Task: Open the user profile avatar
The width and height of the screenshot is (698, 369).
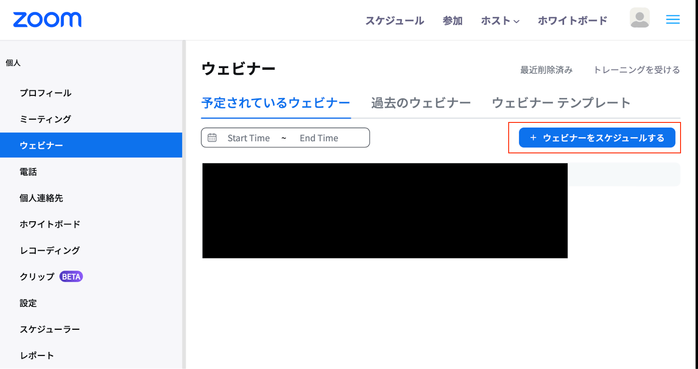Action: point(640,18)
